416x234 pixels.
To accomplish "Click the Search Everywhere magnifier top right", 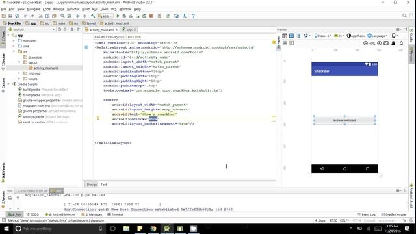I will 404,16.
